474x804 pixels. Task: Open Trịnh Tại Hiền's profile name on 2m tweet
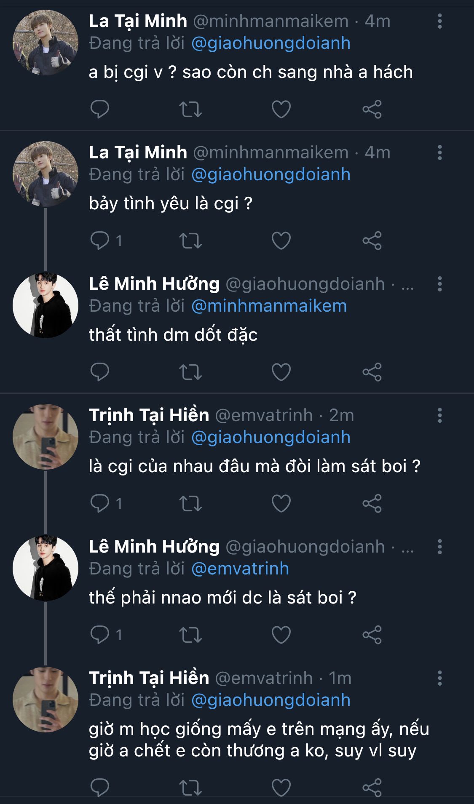149,415
